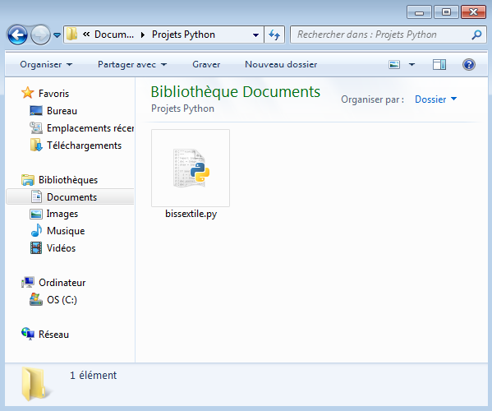Click the Vidéos film icon

tap(36, 247)
